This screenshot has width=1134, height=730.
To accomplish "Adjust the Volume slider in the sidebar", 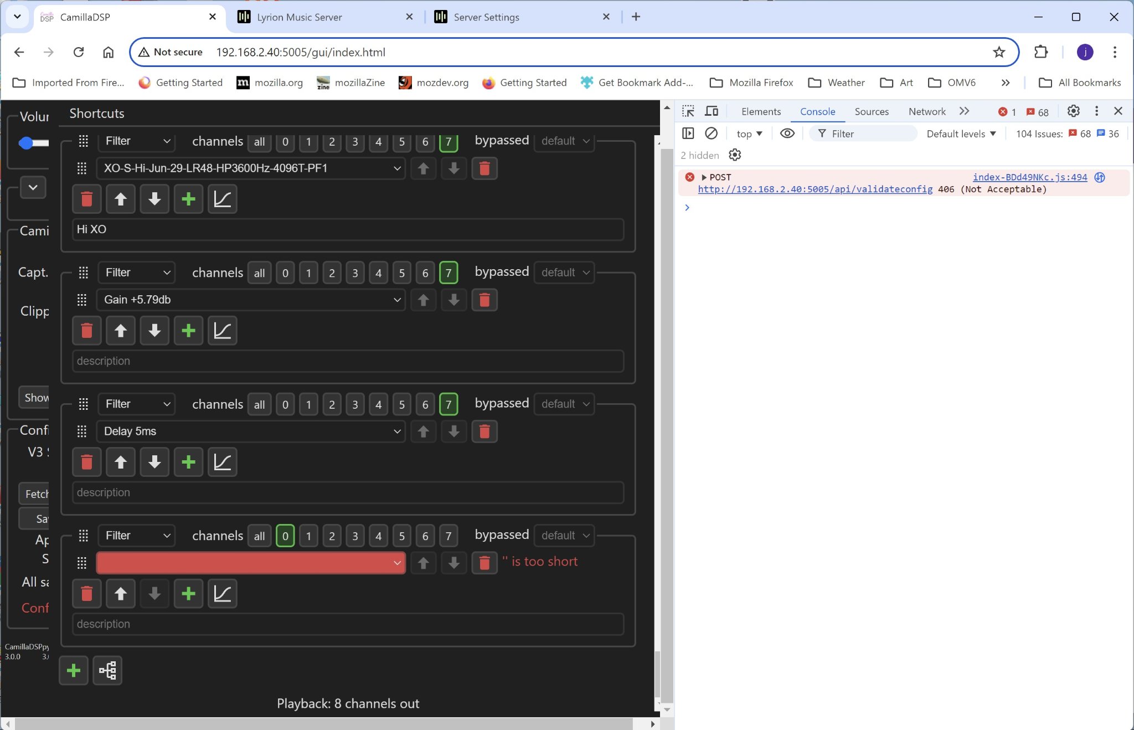I will (x=33, y=143).
